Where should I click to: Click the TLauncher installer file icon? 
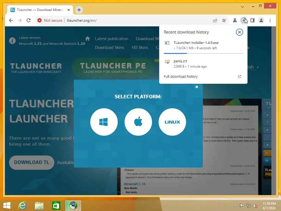point(167,43)
